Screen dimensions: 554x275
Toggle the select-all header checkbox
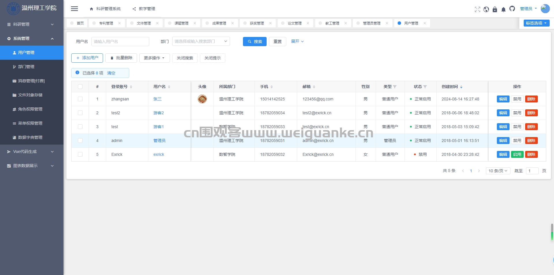[x=80, y=87]
